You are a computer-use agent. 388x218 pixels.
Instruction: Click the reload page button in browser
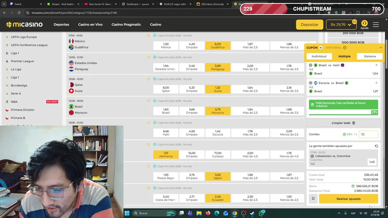(x=19, y=13)
